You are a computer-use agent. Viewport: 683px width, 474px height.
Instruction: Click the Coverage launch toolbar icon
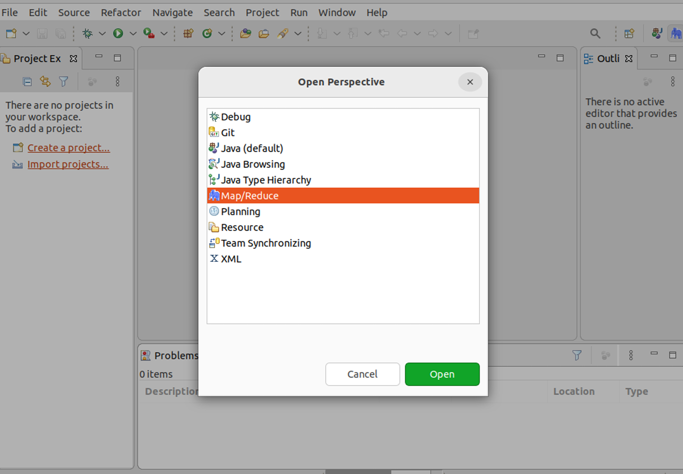click(x=149, y=33)
